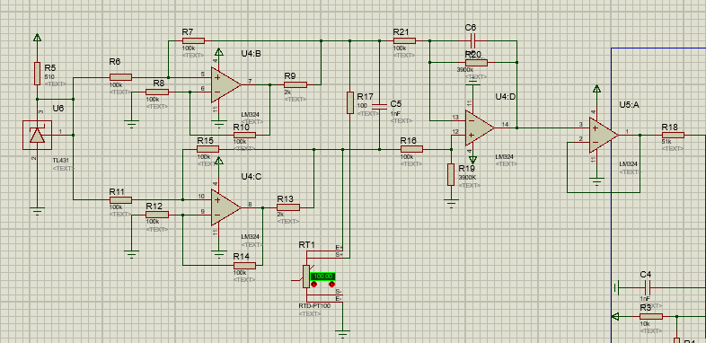Select the RT1 green 100.00 value display
This screenshot has height=343, width=706.
click(x=322, y=277)
